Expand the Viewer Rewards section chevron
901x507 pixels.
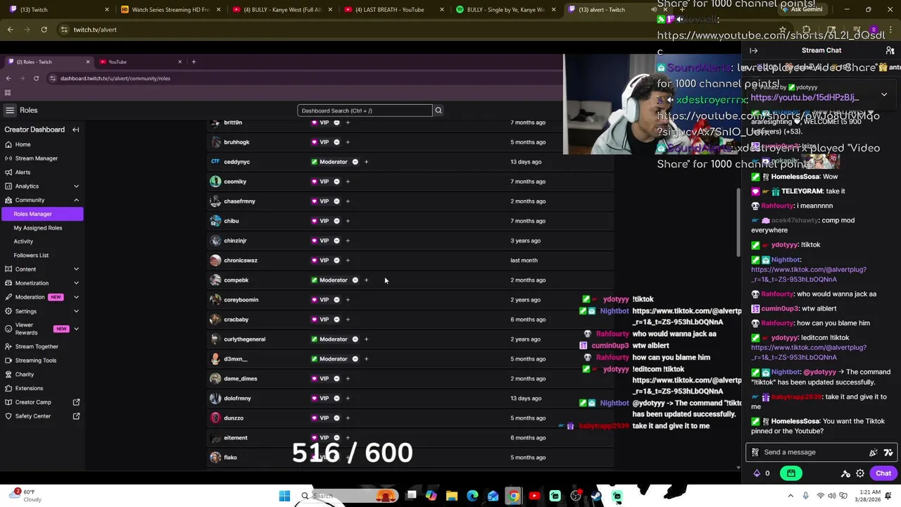click(76, 329)
